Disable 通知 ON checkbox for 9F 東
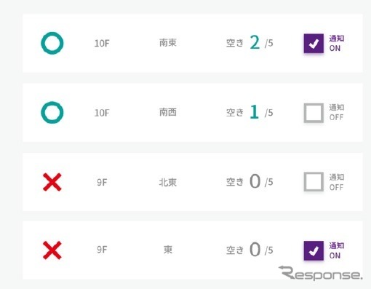Image resolution: width=371 pixels, height=289 pixels. 314,250
